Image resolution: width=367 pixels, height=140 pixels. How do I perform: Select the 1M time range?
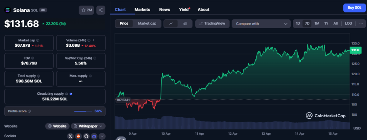[x=317, y=24]
